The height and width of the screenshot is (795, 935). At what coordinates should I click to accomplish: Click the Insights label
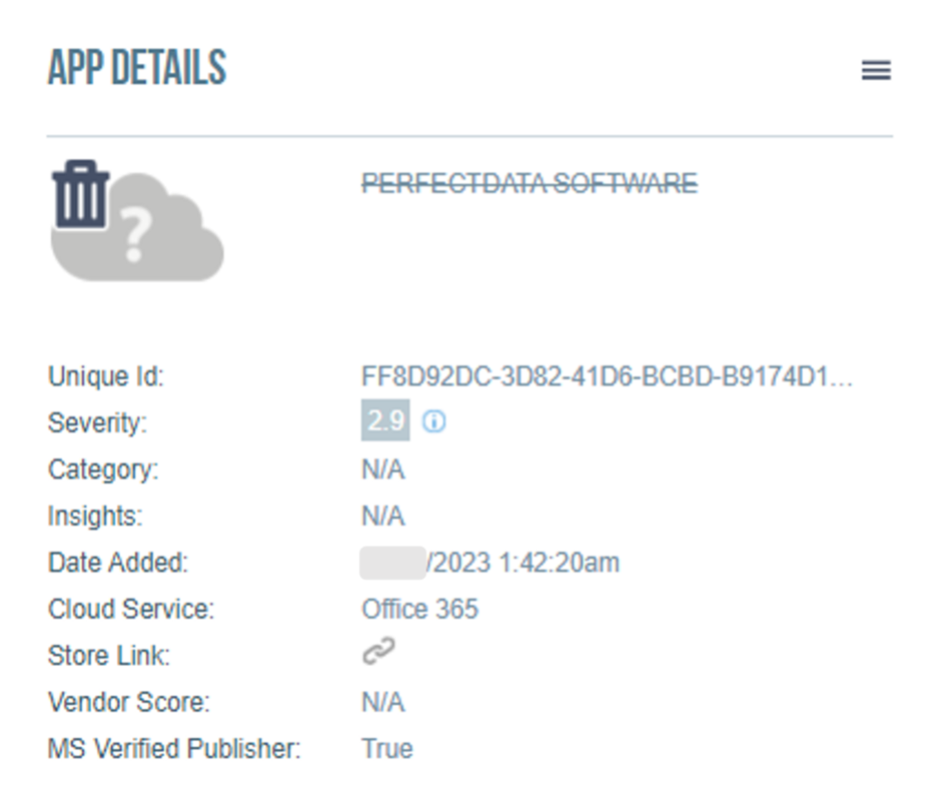point(96,517)
